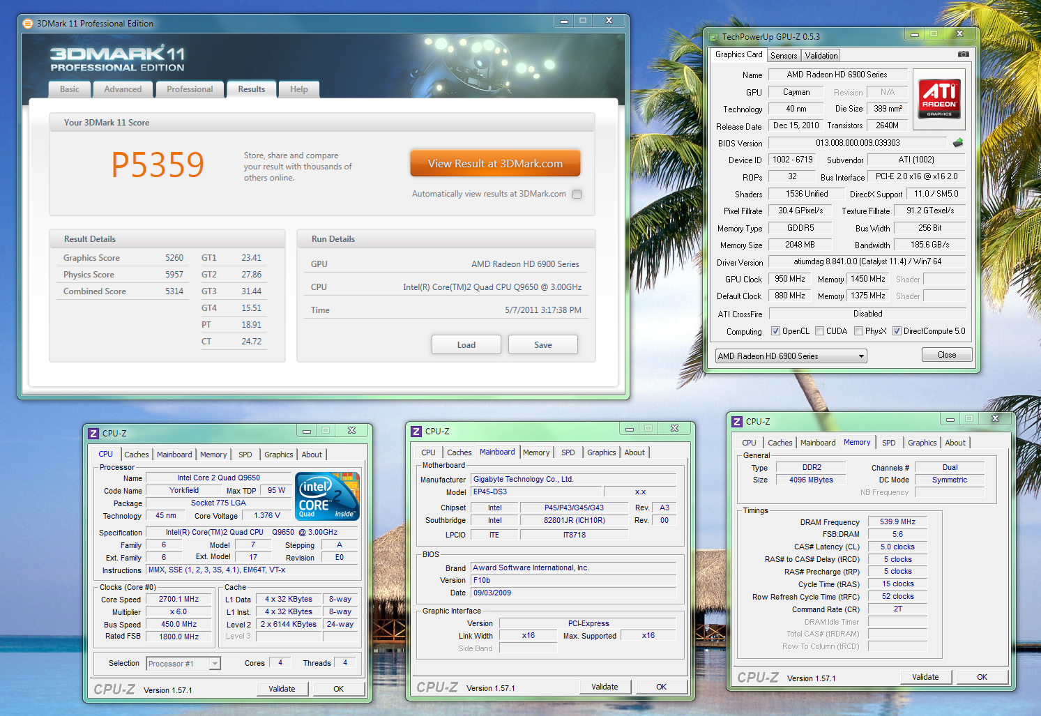Screen dimensions: 1041x716
Task: Open SPD tab in the CPU-Z Mainboard window
Action: coord(568,452)
